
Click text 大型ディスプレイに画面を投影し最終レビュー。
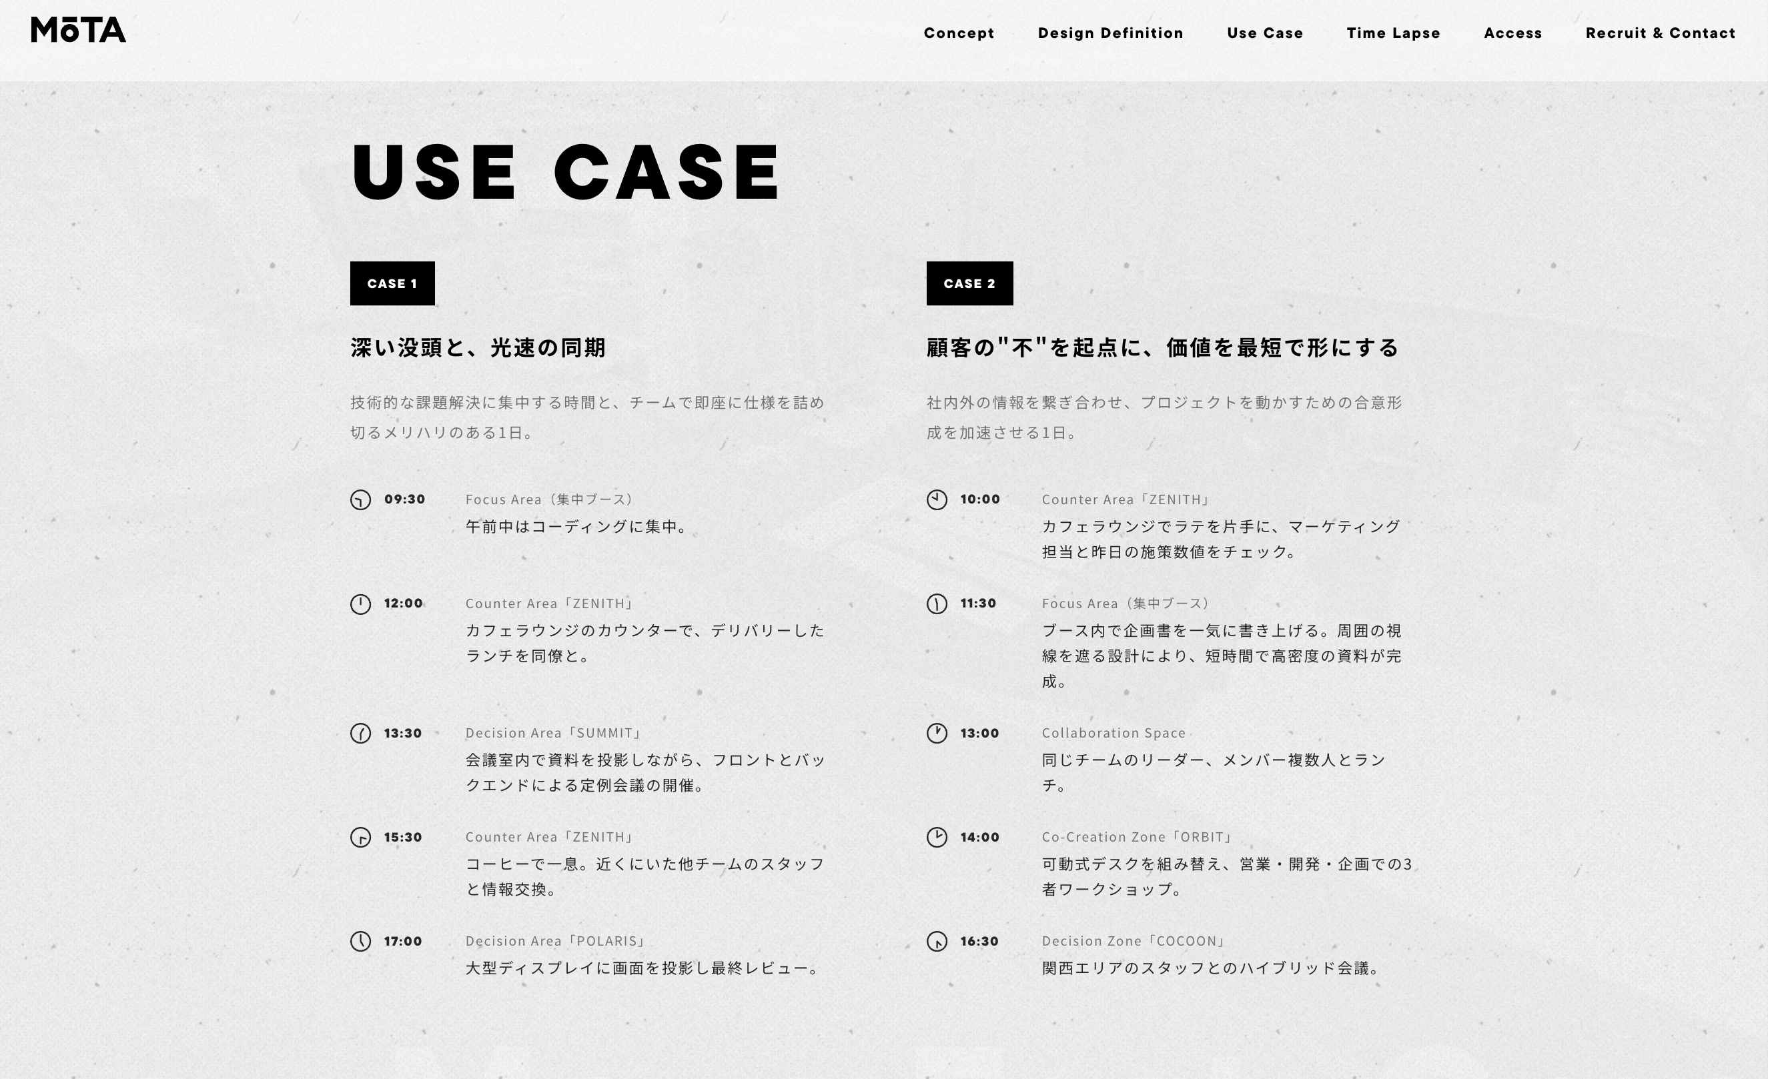point(644,968)
